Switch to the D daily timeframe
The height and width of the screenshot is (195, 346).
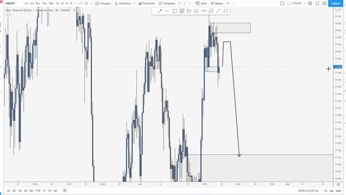[x=67, y=3]
